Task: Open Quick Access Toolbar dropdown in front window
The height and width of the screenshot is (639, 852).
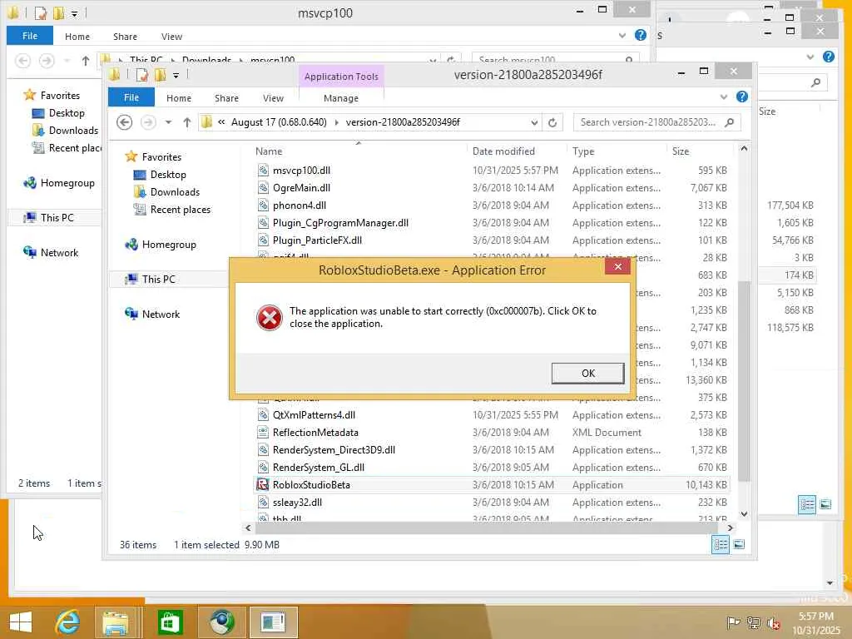Action: (x=176, y=76)
